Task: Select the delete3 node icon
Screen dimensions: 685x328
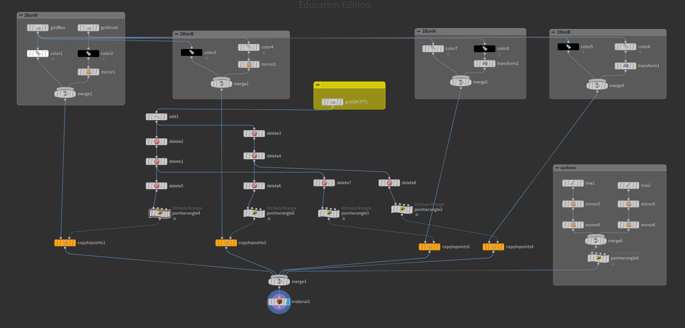Action: pos(254,133)
